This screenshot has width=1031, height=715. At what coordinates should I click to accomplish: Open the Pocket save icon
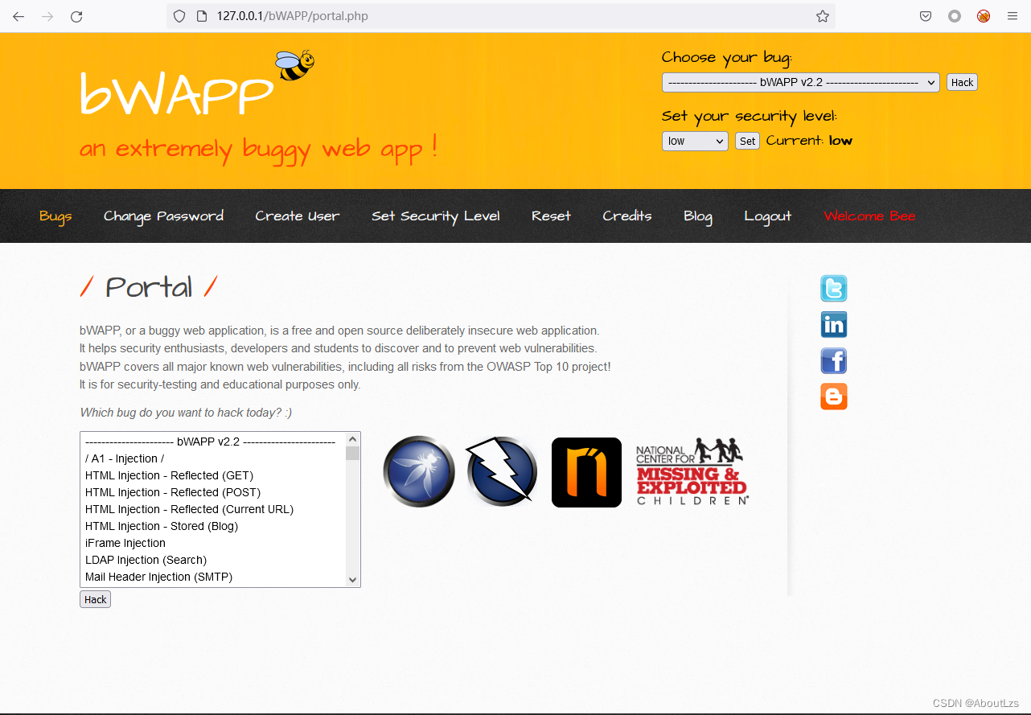[x=926, y=16]
